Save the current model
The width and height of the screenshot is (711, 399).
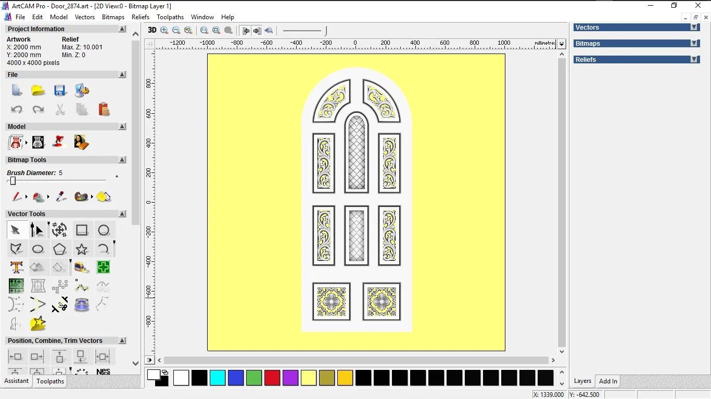tap(60, 90)
